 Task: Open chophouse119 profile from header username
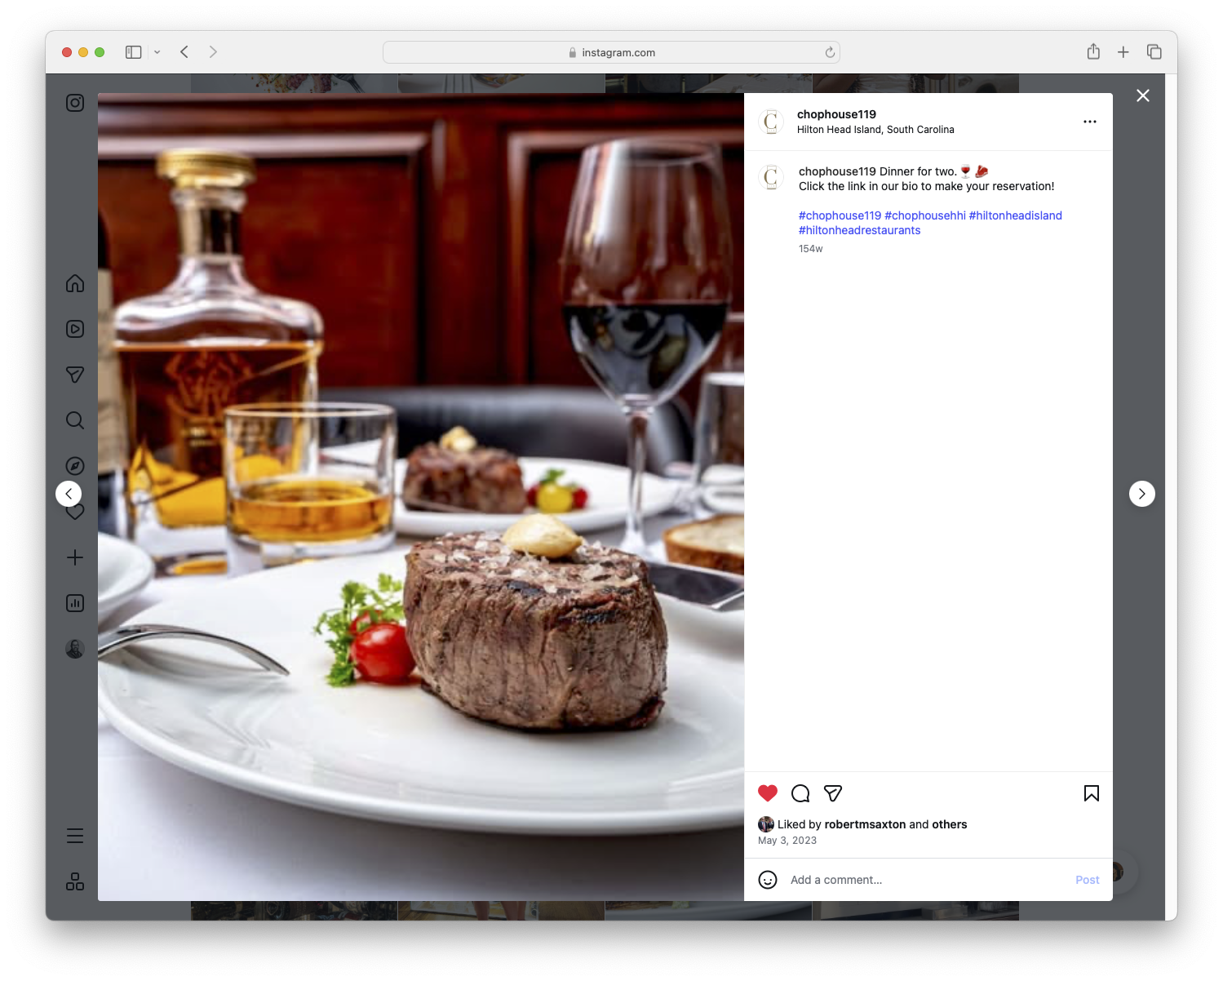point(836,114)
